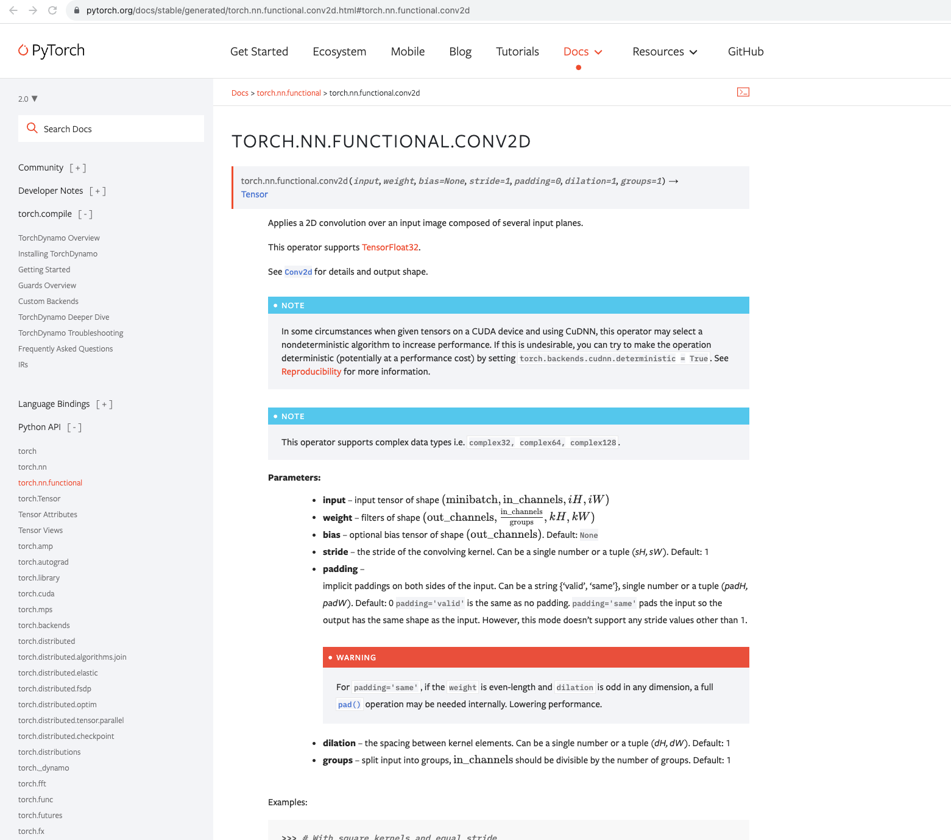951x840 pixels.
Task: Reload the page with refresh icon
Action: tap(52, 10)
